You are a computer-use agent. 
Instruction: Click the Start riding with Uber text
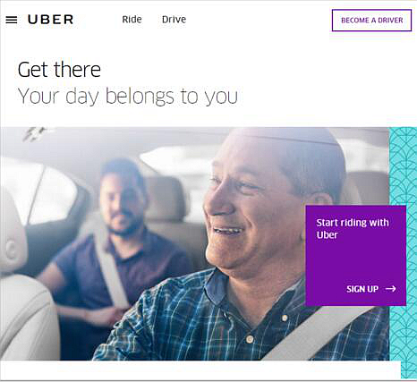353,229
